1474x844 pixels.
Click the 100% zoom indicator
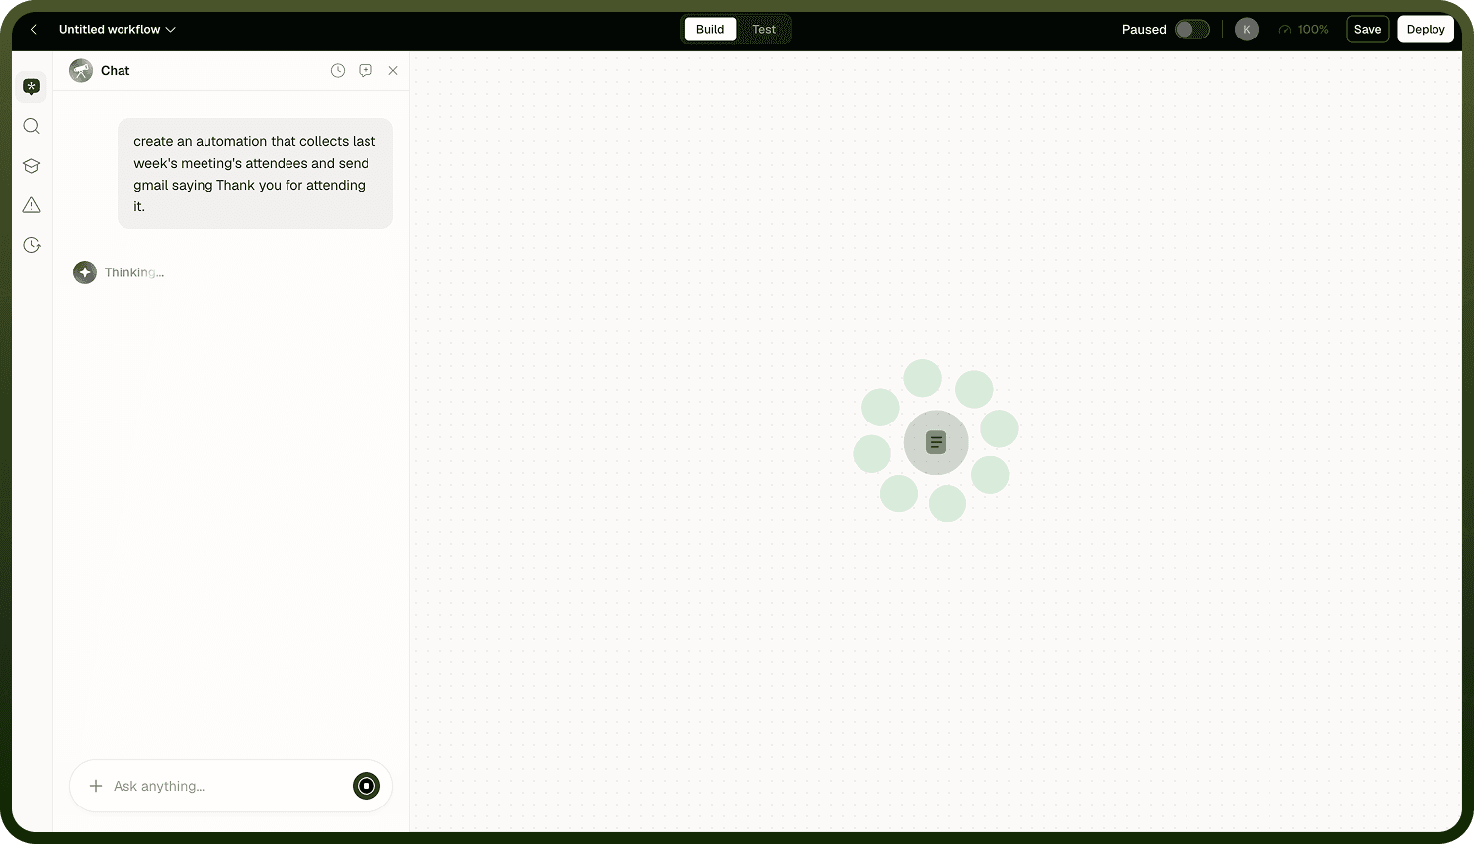click(x=1304, y=30)
